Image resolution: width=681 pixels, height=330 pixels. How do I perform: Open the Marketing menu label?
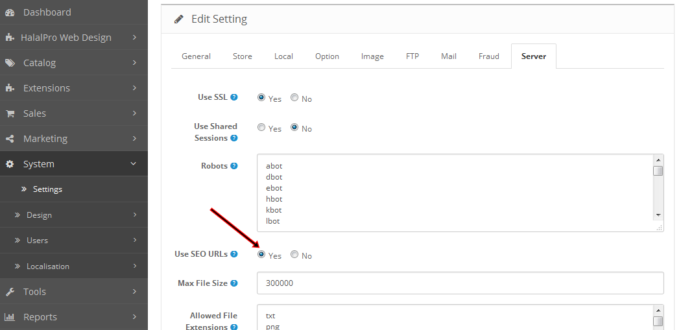tap(45, 139)
